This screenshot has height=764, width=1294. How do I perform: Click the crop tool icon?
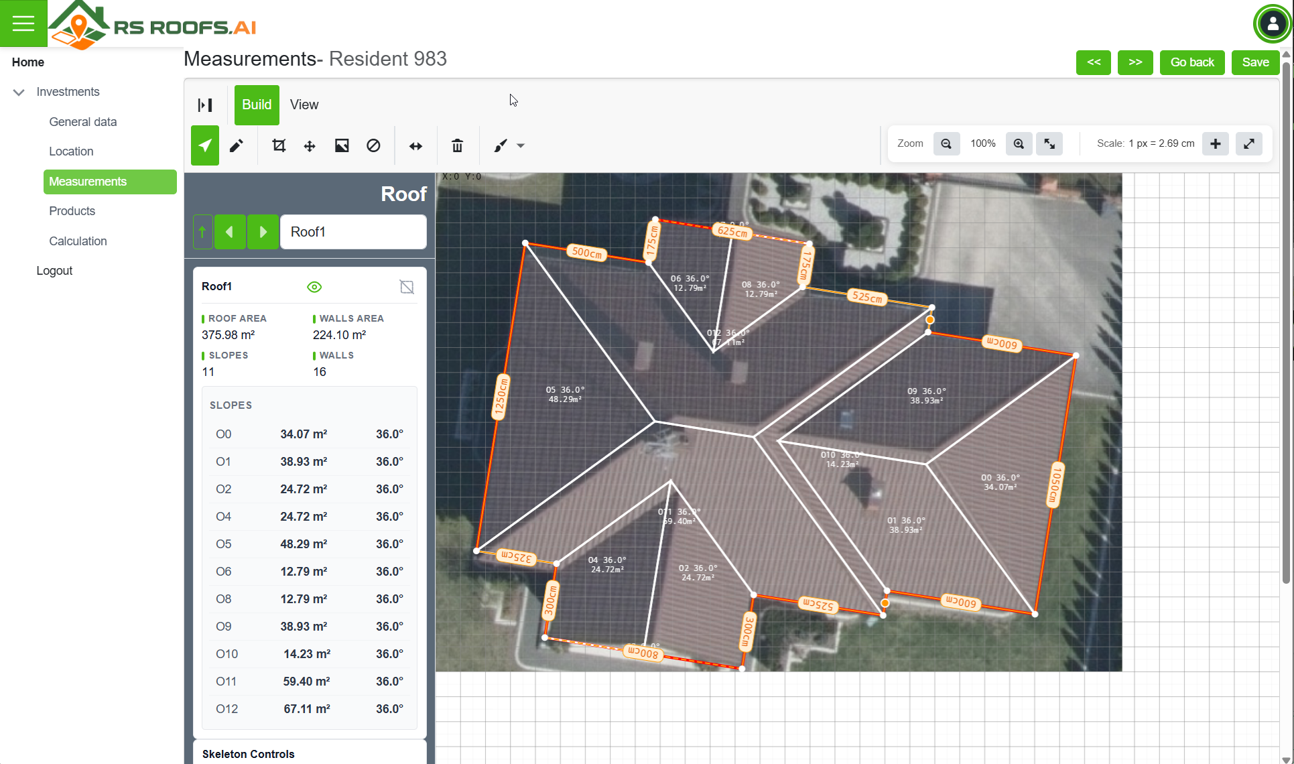pyautogui.click(x=279, y=145)
